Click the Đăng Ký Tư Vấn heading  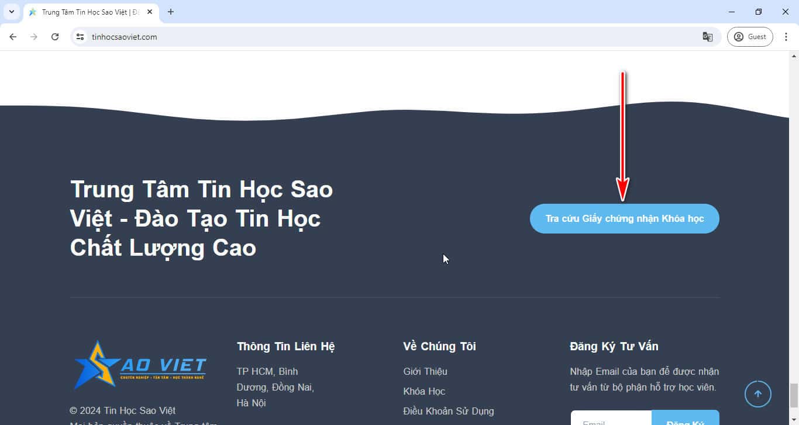pos(614,347)
